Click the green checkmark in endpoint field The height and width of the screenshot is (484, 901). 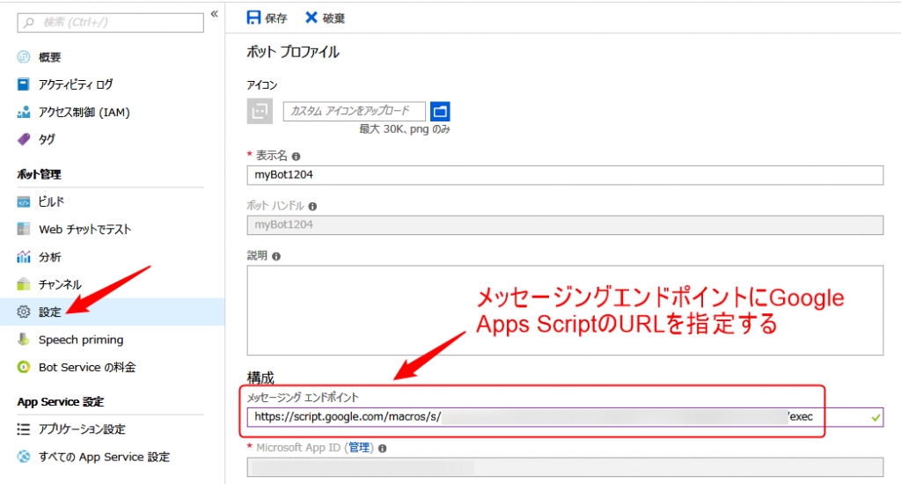pos(875,418)
